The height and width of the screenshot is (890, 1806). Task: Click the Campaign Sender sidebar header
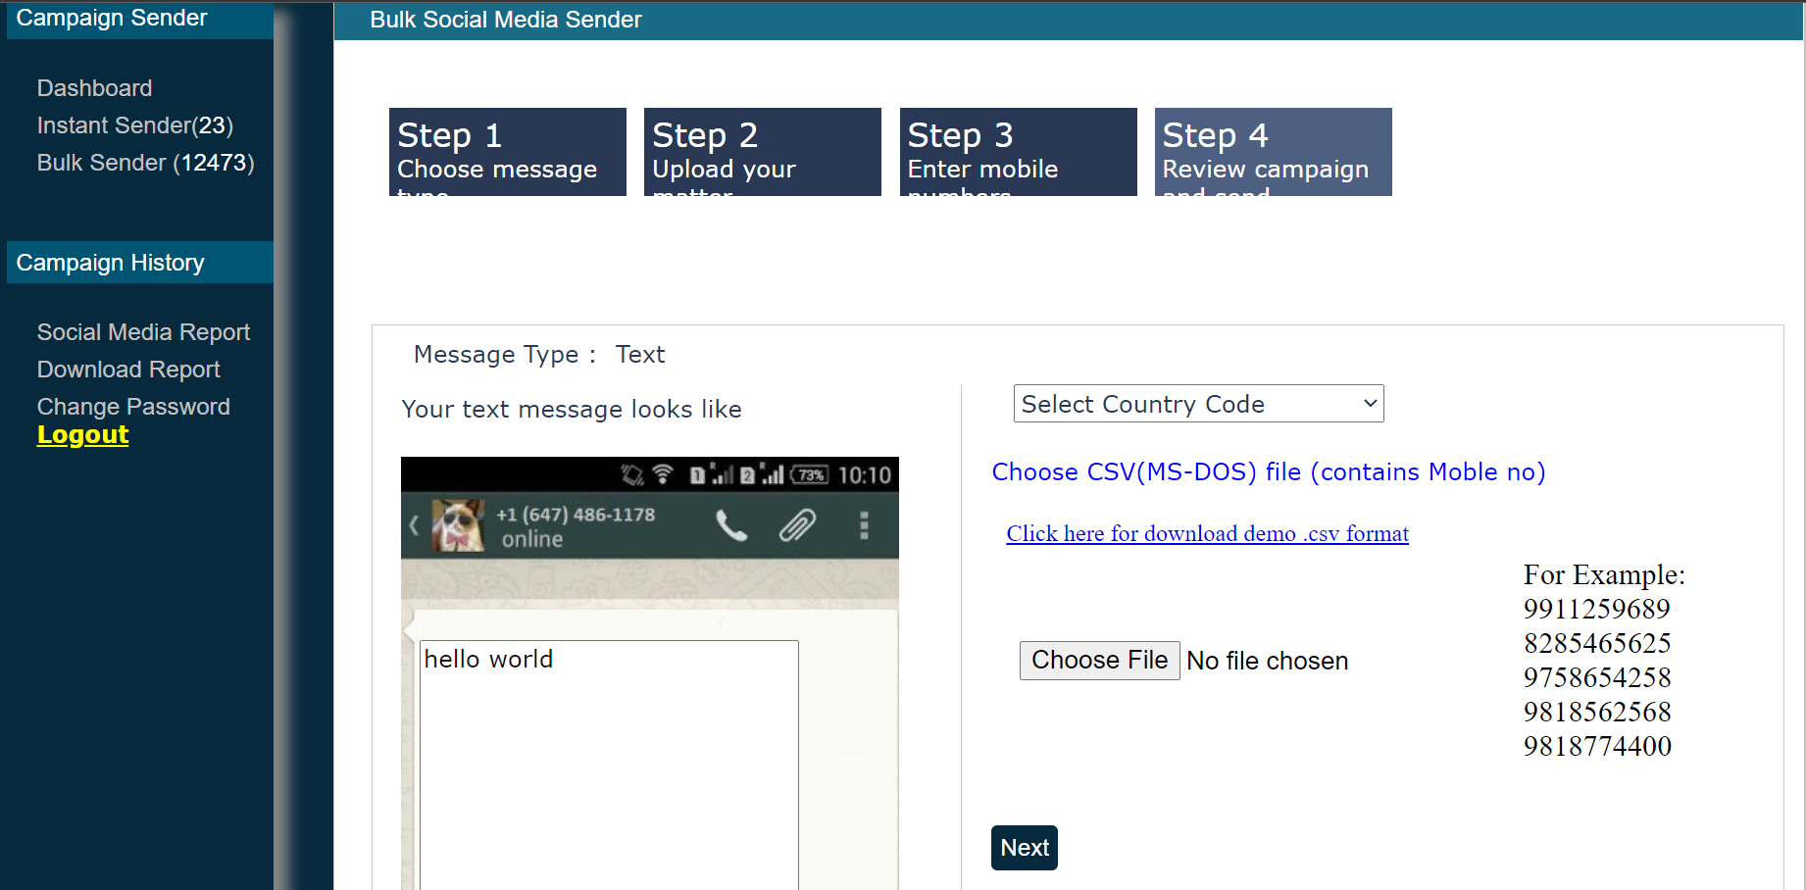pos(140,19)
